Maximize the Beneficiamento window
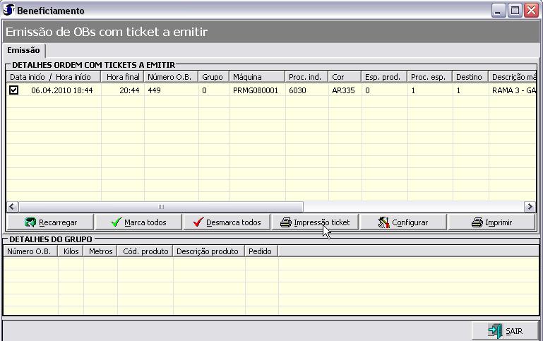This screenshot has height=341, width=543. point(515,11)
